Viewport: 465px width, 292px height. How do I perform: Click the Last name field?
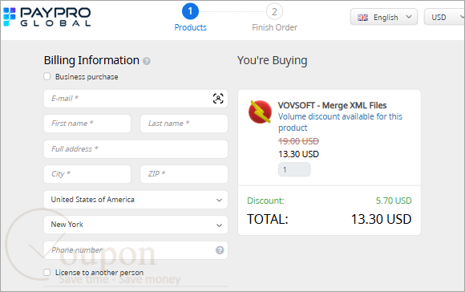click(x=184, y=124)
